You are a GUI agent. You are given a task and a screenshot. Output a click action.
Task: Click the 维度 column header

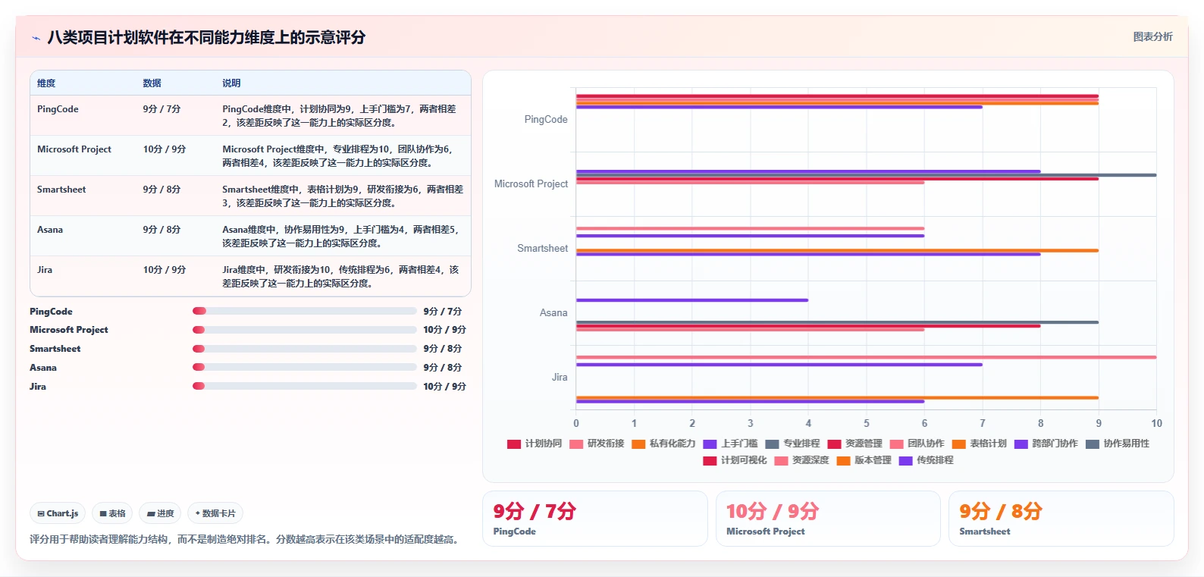46,83
